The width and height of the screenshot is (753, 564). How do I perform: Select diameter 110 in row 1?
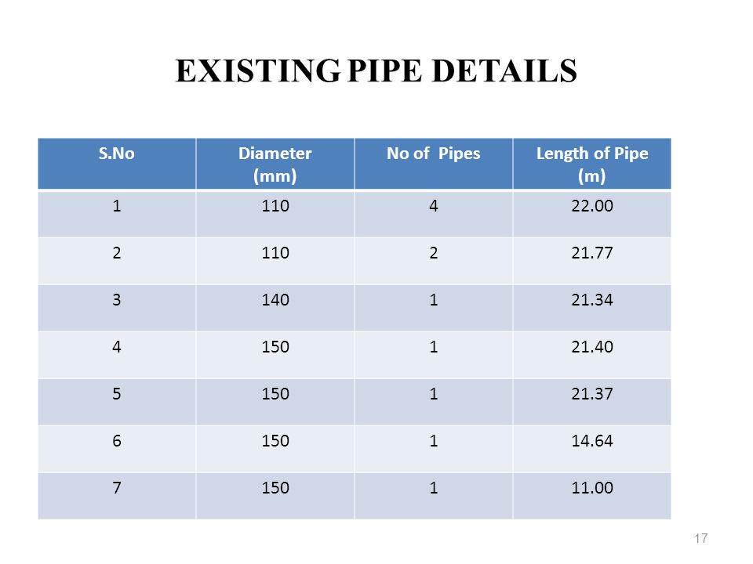[275, 214]
